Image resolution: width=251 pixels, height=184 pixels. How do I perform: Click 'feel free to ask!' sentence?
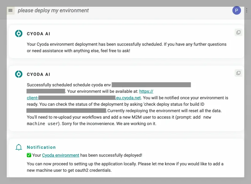(115, 51)
